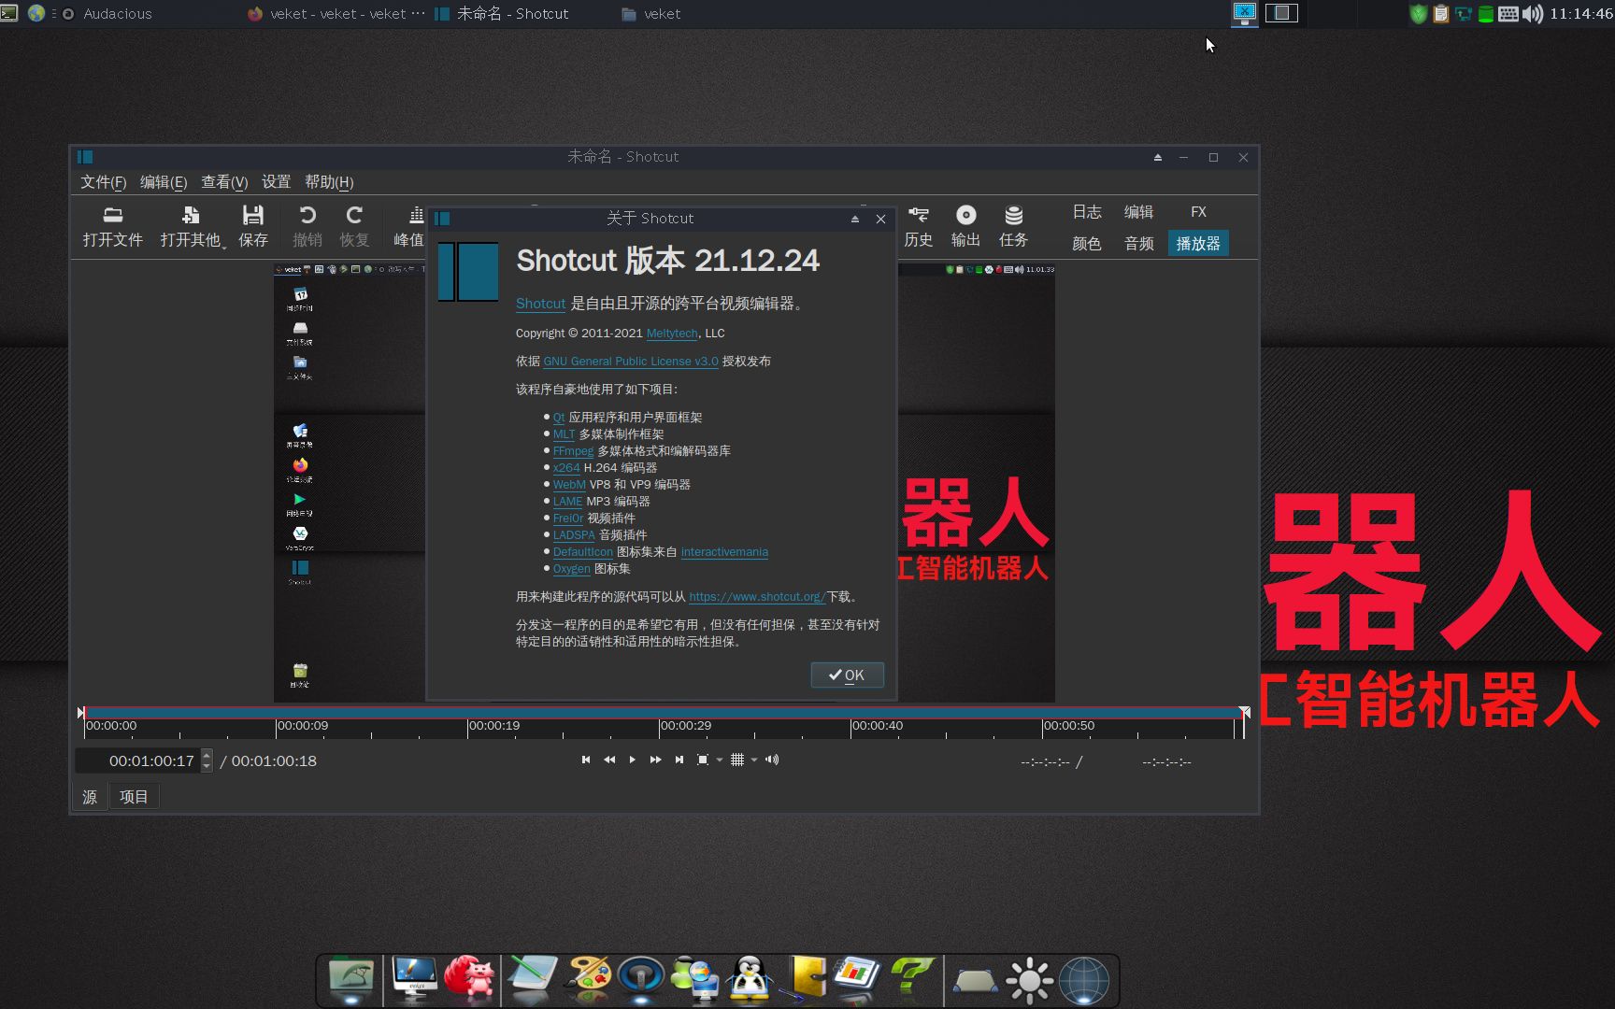
Task: Open the Frei0r project link
Action: point(568,519)
